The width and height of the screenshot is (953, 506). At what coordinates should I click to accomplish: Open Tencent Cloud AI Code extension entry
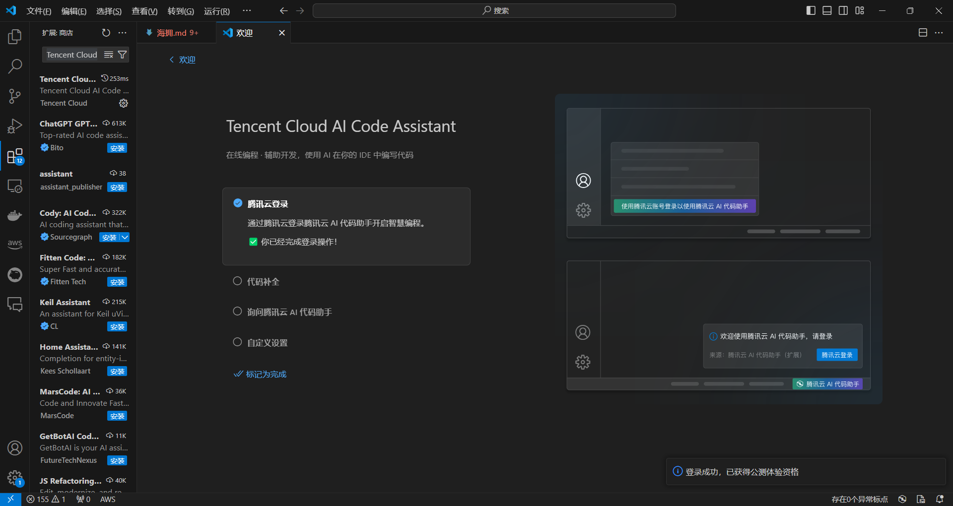click(x=83, y=91)
